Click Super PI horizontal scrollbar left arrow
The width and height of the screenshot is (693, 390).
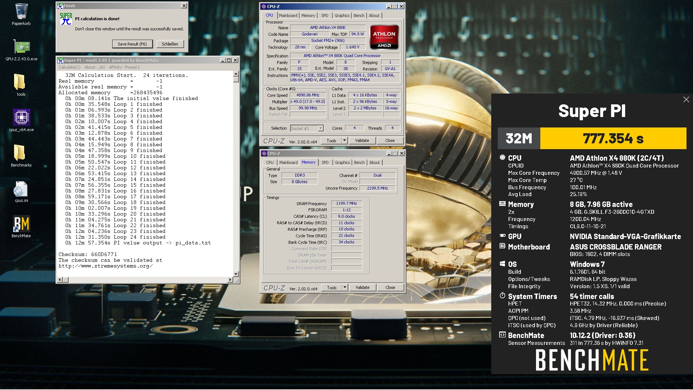coord(60,279)
